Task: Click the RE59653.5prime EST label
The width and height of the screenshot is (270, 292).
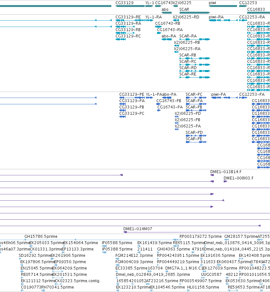Action: point(244,287)
